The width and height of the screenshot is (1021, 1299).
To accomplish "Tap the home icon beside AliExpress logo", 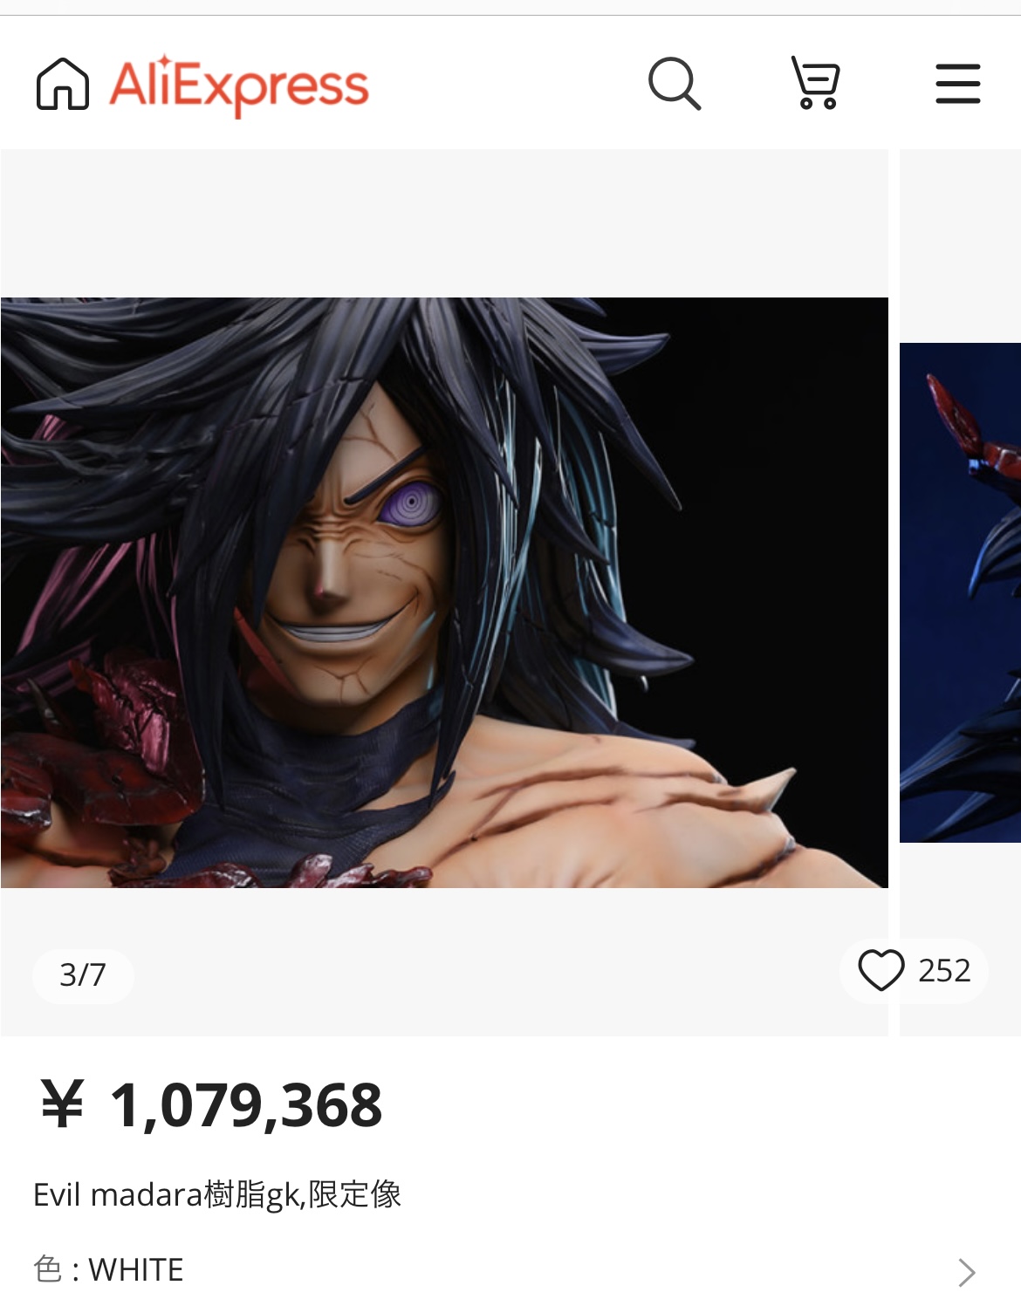I will (63, 84).
